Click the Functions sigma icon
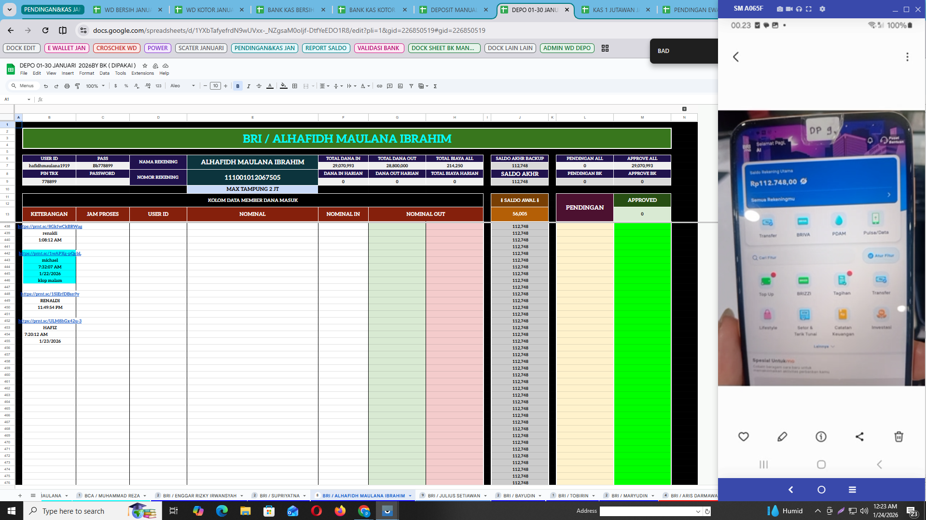This screenshot has height=520, width=926. pos(435,86)
